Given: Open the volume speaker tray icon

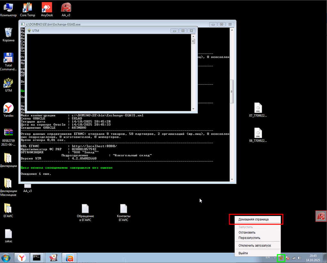Looking at the screenshot, I should [300, 258].
